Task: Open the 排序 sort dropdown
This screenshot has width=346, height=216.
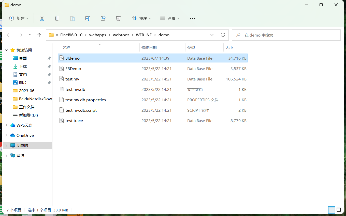Action: tap(141, 18)
